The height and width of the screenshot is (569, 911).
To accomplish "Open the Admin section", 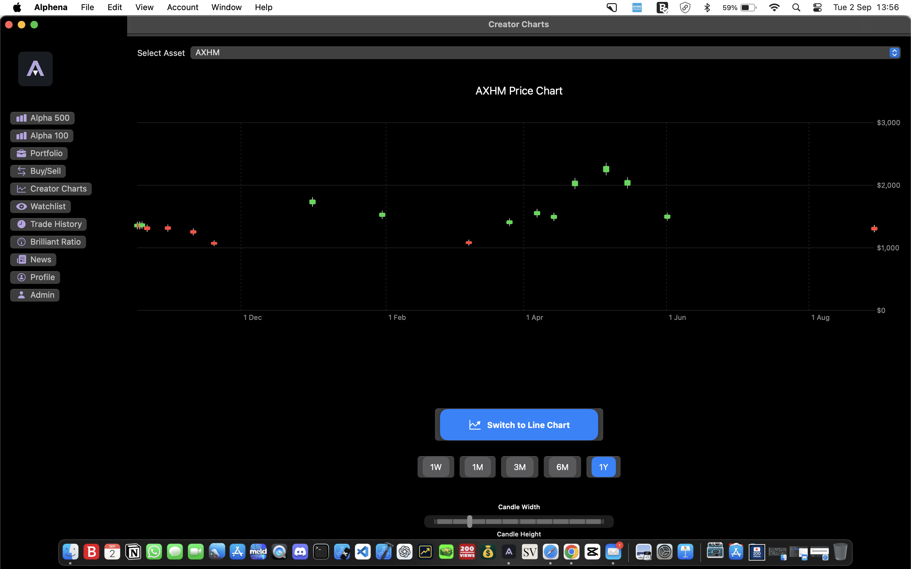I will point(34,295).
